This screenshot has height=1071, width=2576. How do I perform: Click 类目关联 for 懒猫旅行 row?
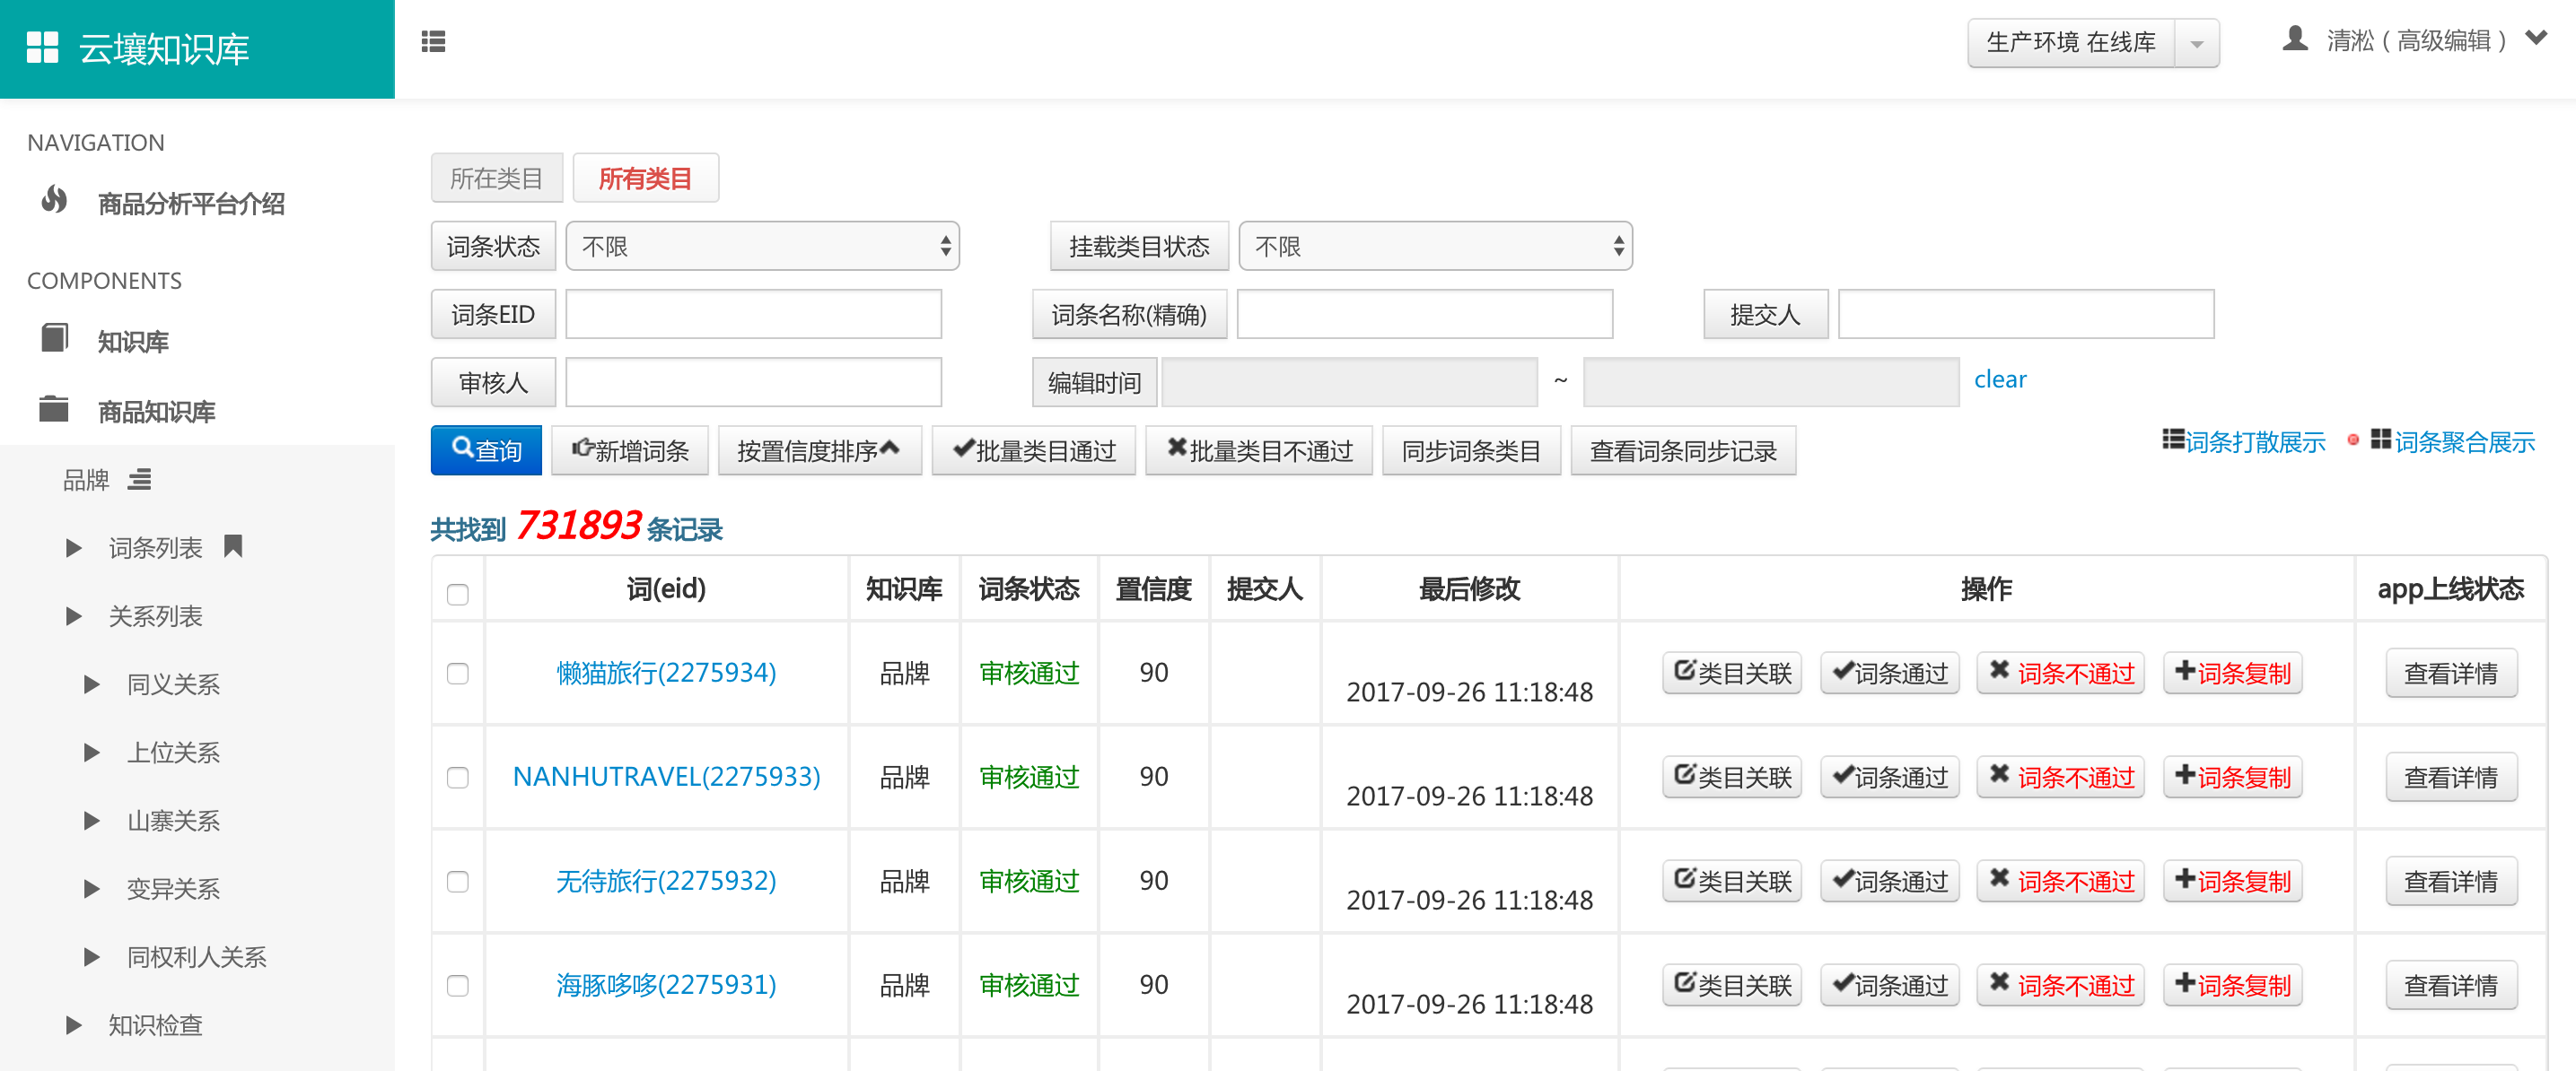point(1732,673)
